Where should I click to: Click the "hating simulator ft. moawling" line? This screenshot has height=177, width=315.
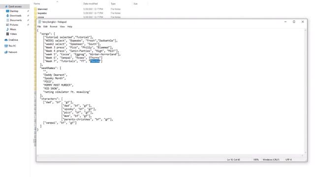tap(66, 92)
